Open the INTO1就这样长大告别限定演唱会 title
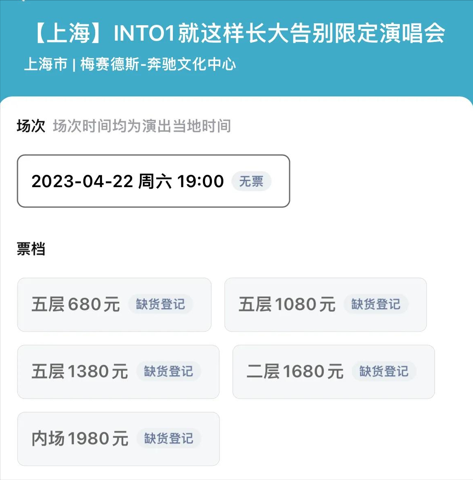 (279, 33)
